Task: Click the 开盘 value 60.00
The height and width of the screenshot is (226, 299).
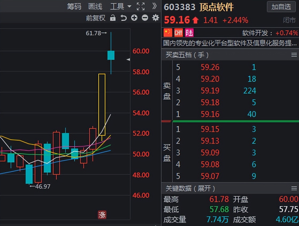Action: tap(288, 199)
